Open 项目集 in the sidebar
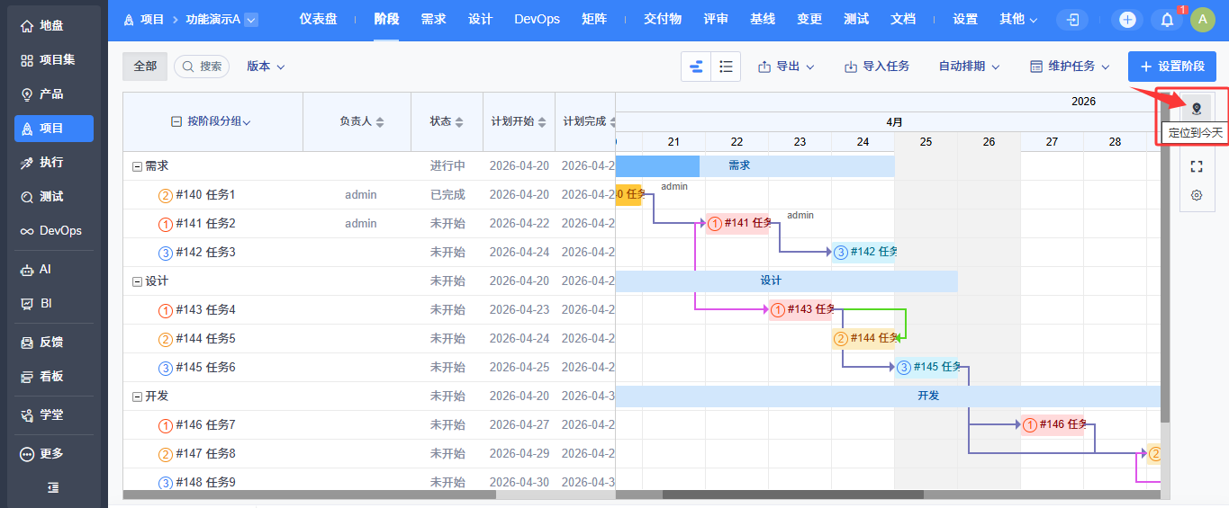 [53, 60]
